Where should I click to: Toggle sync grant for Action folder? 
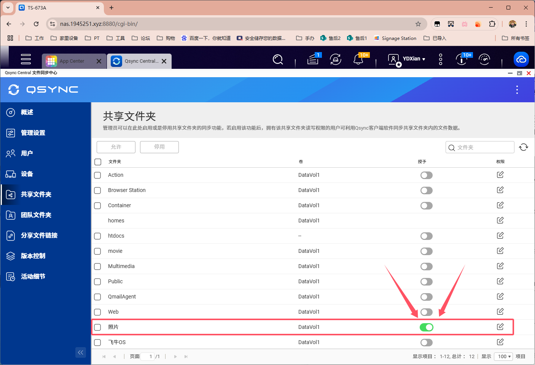(427, 175)
